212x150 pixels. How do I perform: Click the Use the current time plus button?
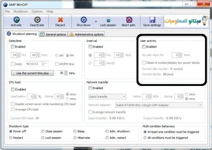33,73
